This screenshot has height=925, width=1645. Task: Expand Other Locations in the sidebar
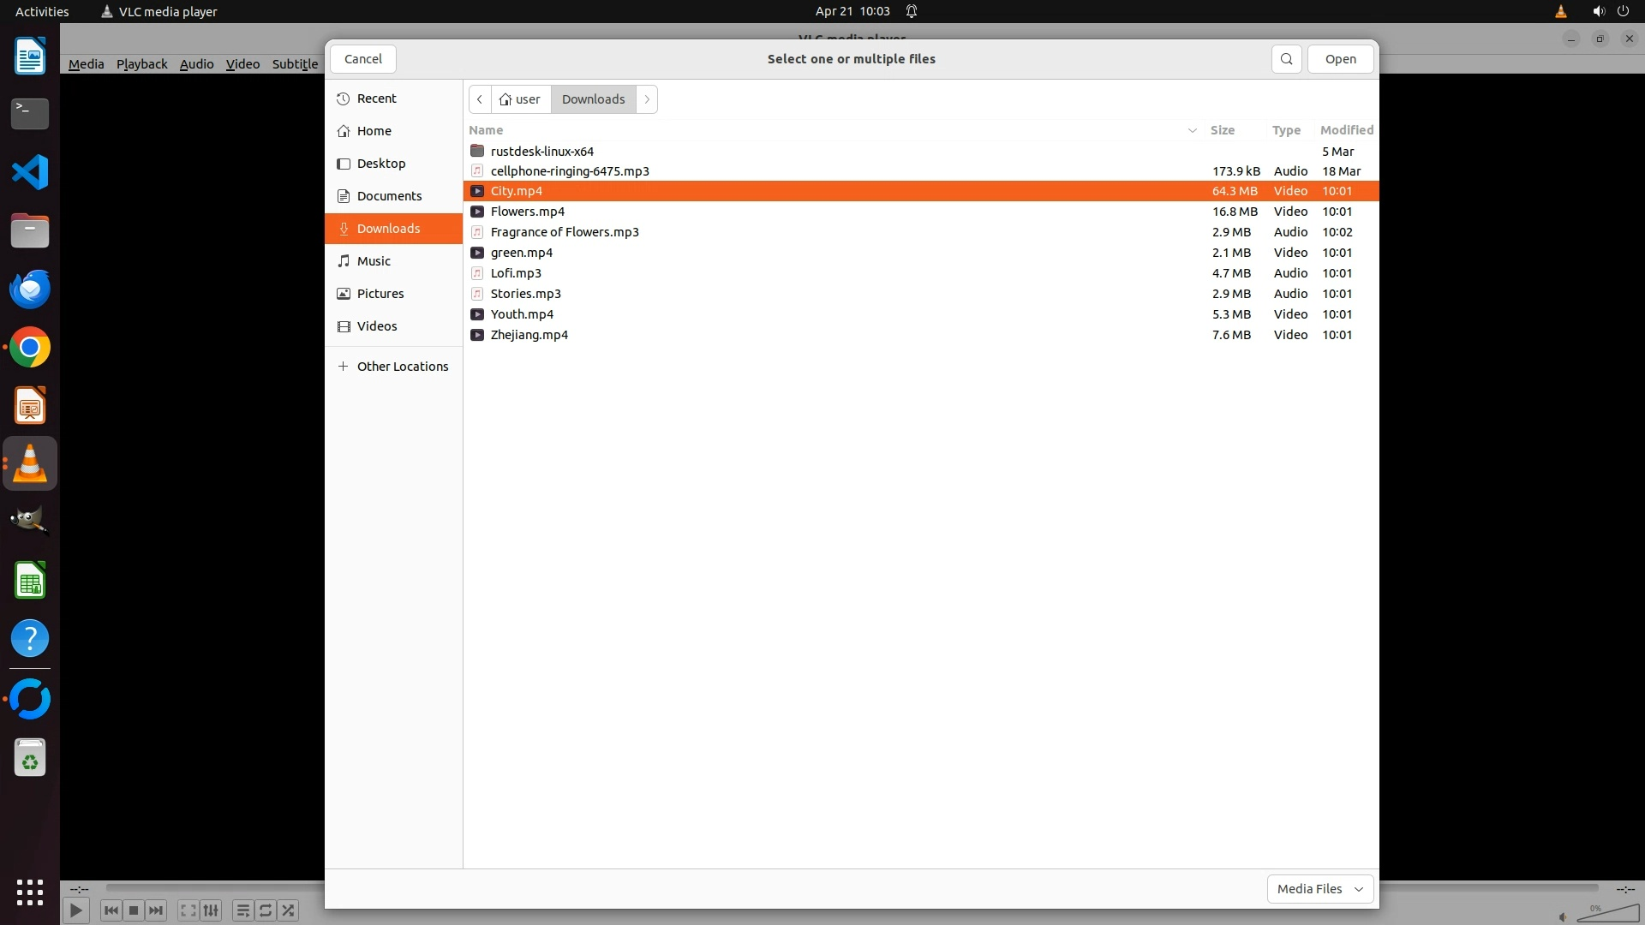[402, 367]
